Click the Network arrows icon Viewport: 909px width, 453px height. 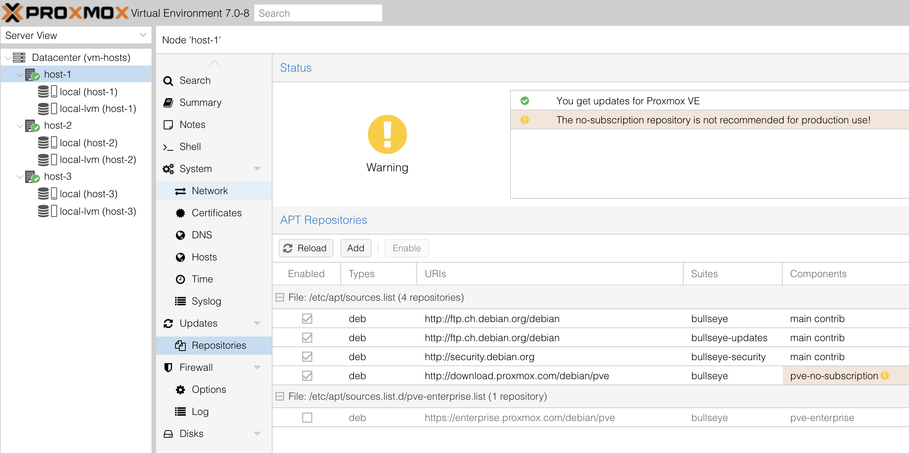(x=180, y=191)
